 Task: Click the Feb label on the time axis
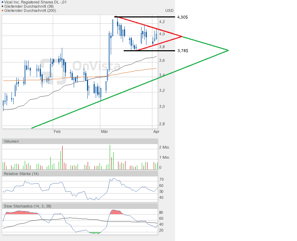click(x=57, y=131)
